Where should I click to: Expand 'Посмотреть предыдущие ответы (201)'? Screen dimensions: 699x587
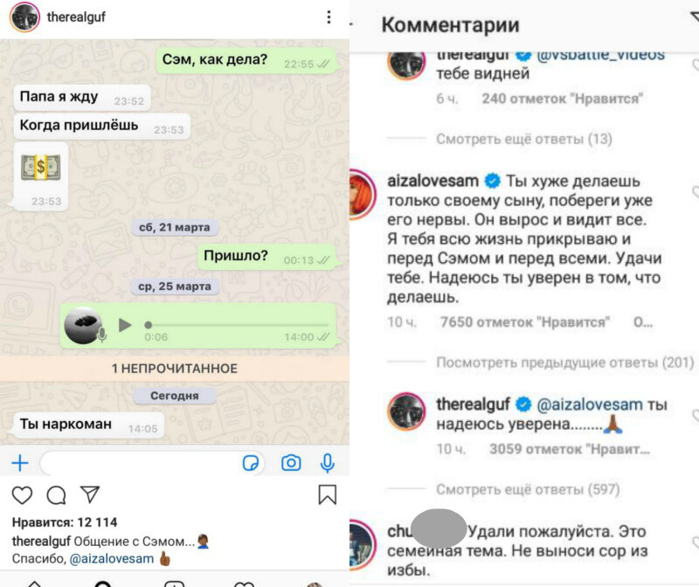click(x=564, y=363)
